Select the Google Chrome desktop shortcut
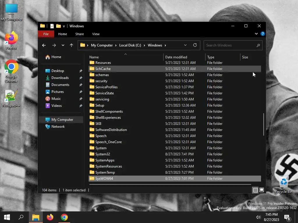 pyautogui.click(x=11, y=71)
